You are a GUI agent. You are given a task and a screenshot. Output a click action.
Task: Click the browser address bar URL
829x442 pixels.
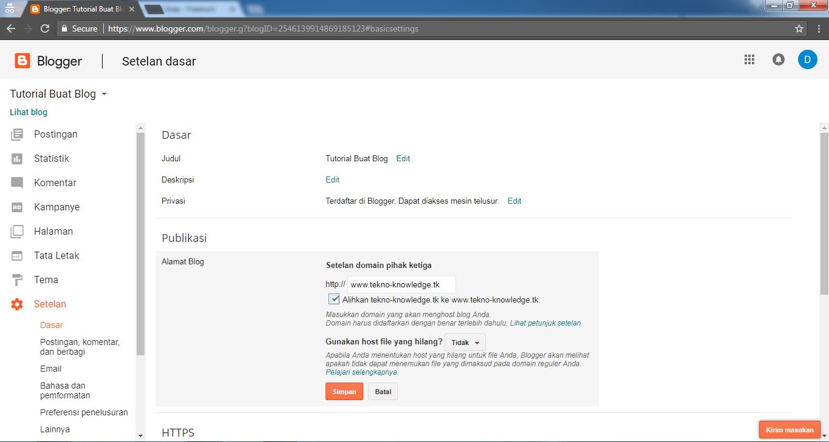click(263, 28)
